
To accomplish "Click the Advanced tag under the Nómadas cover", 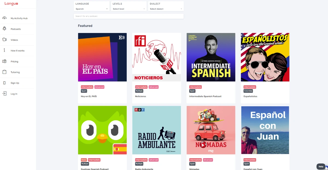I will [x=208, y=160].
